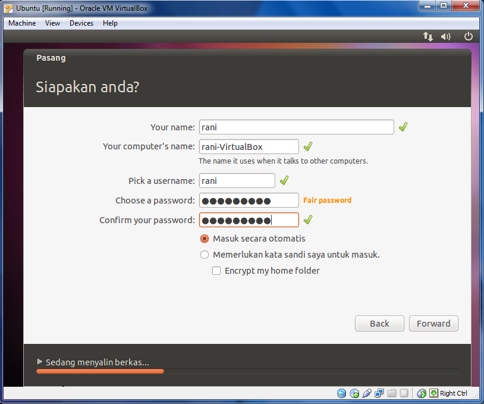Open the USB devices status icon
The width and height of the screenshot is (484, 404).
tap(367, 393)
